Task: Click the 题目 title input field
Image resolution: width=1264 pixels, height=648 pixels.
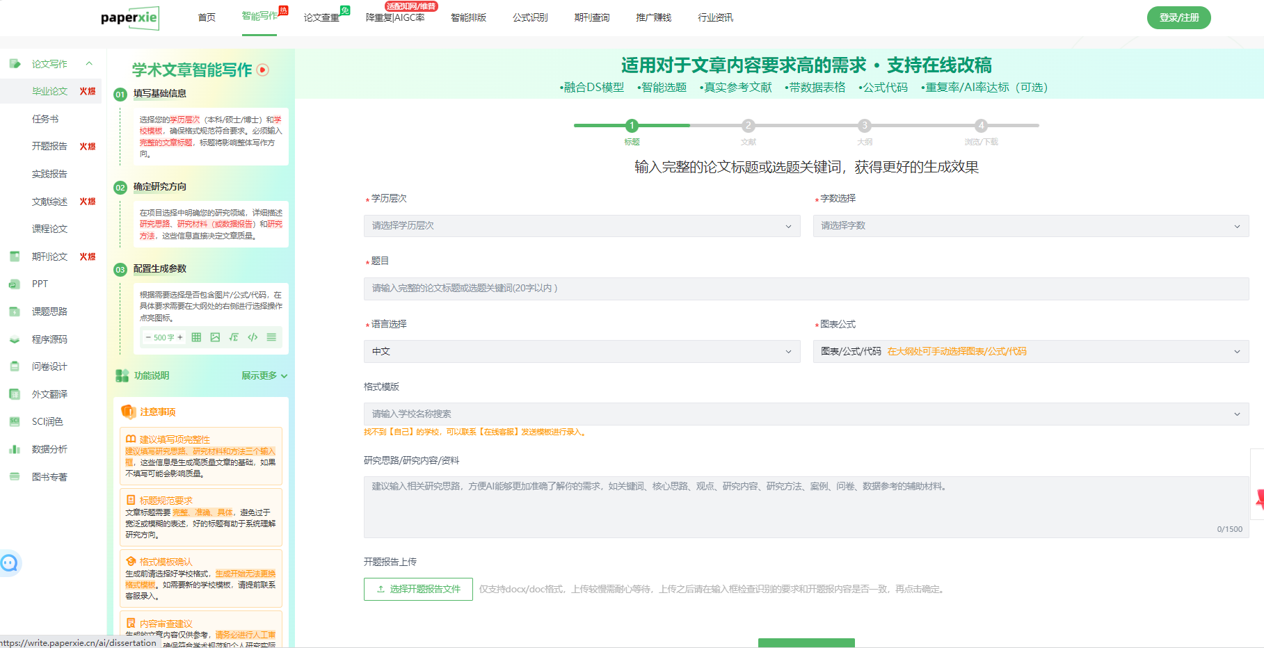Action: coord(806,289)
